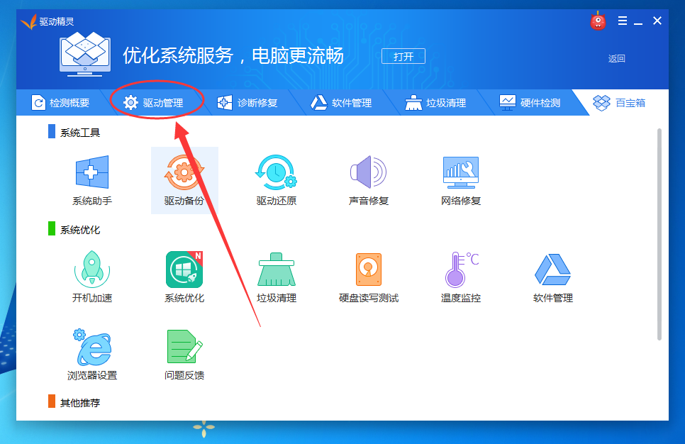This screenshot has height=444, width=685.
Task: Click the red mascot icon in title bar
Action: [x=598, y=21]
